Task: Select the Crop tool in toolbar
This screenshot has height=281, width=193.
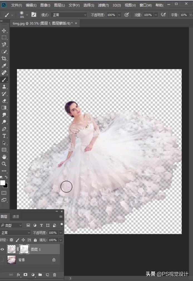Action: [4, 58]
